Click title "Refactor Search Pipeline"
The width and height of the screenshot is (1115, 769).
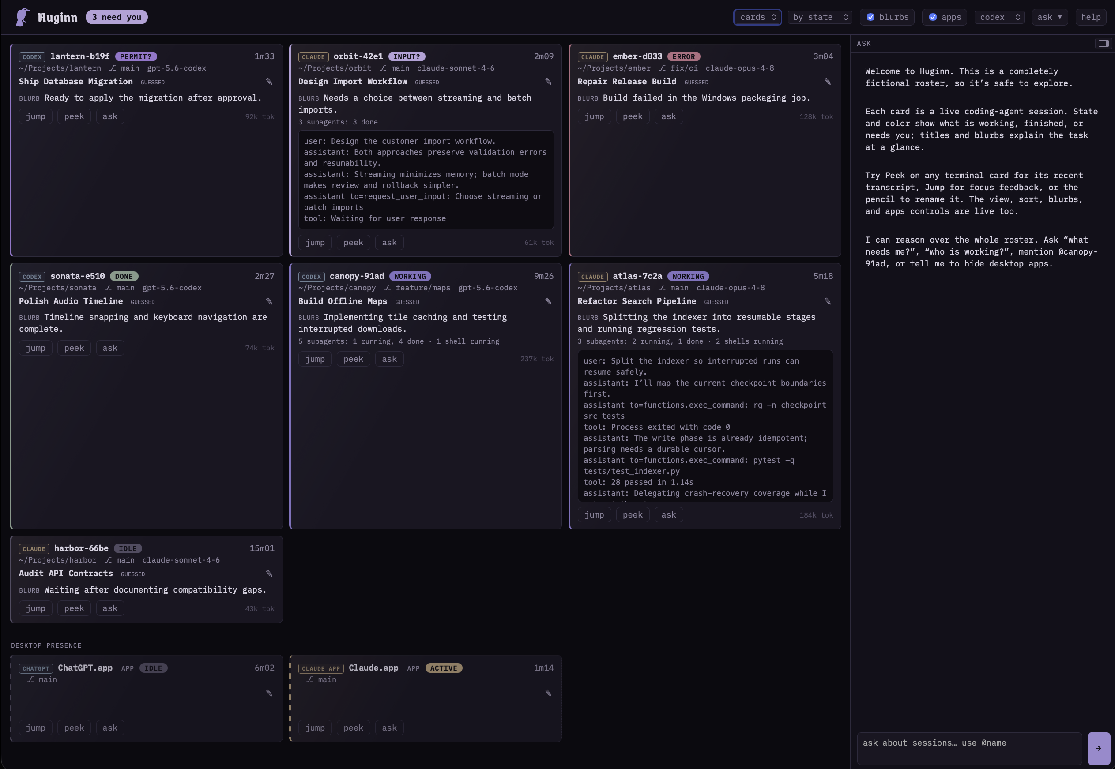point(637,301)
